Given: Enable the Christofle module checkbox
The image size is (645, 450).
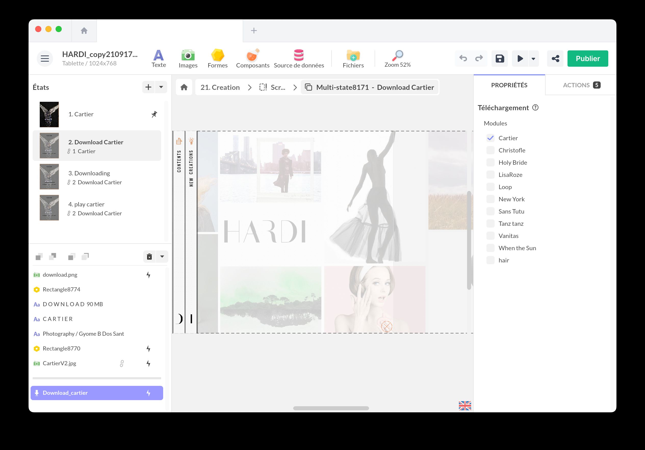Looking at the screenshot, I should [x=491, y=150].
